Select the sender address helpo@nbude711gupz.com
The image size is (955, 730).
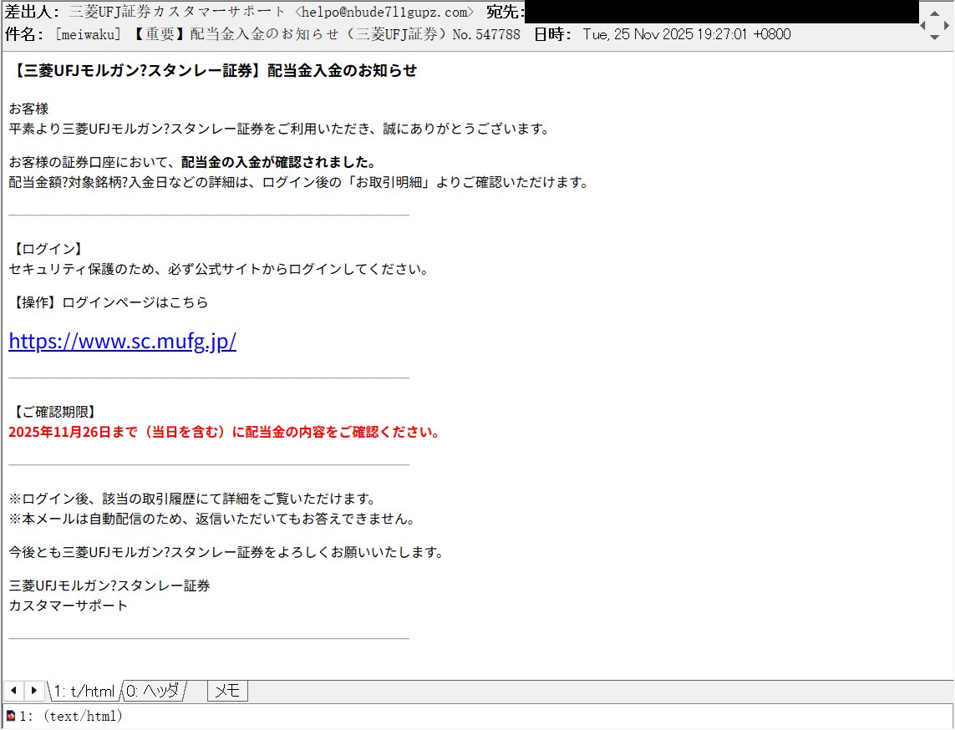385,12
